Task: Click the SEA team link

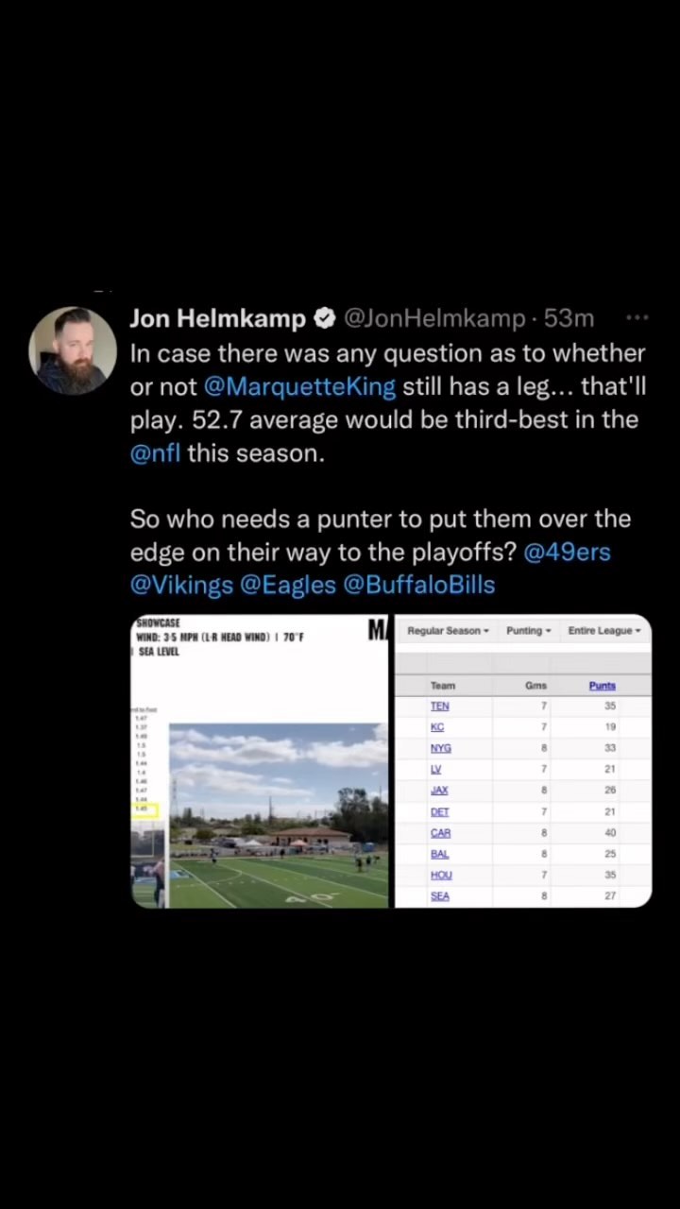Action: tap(440, 896)
